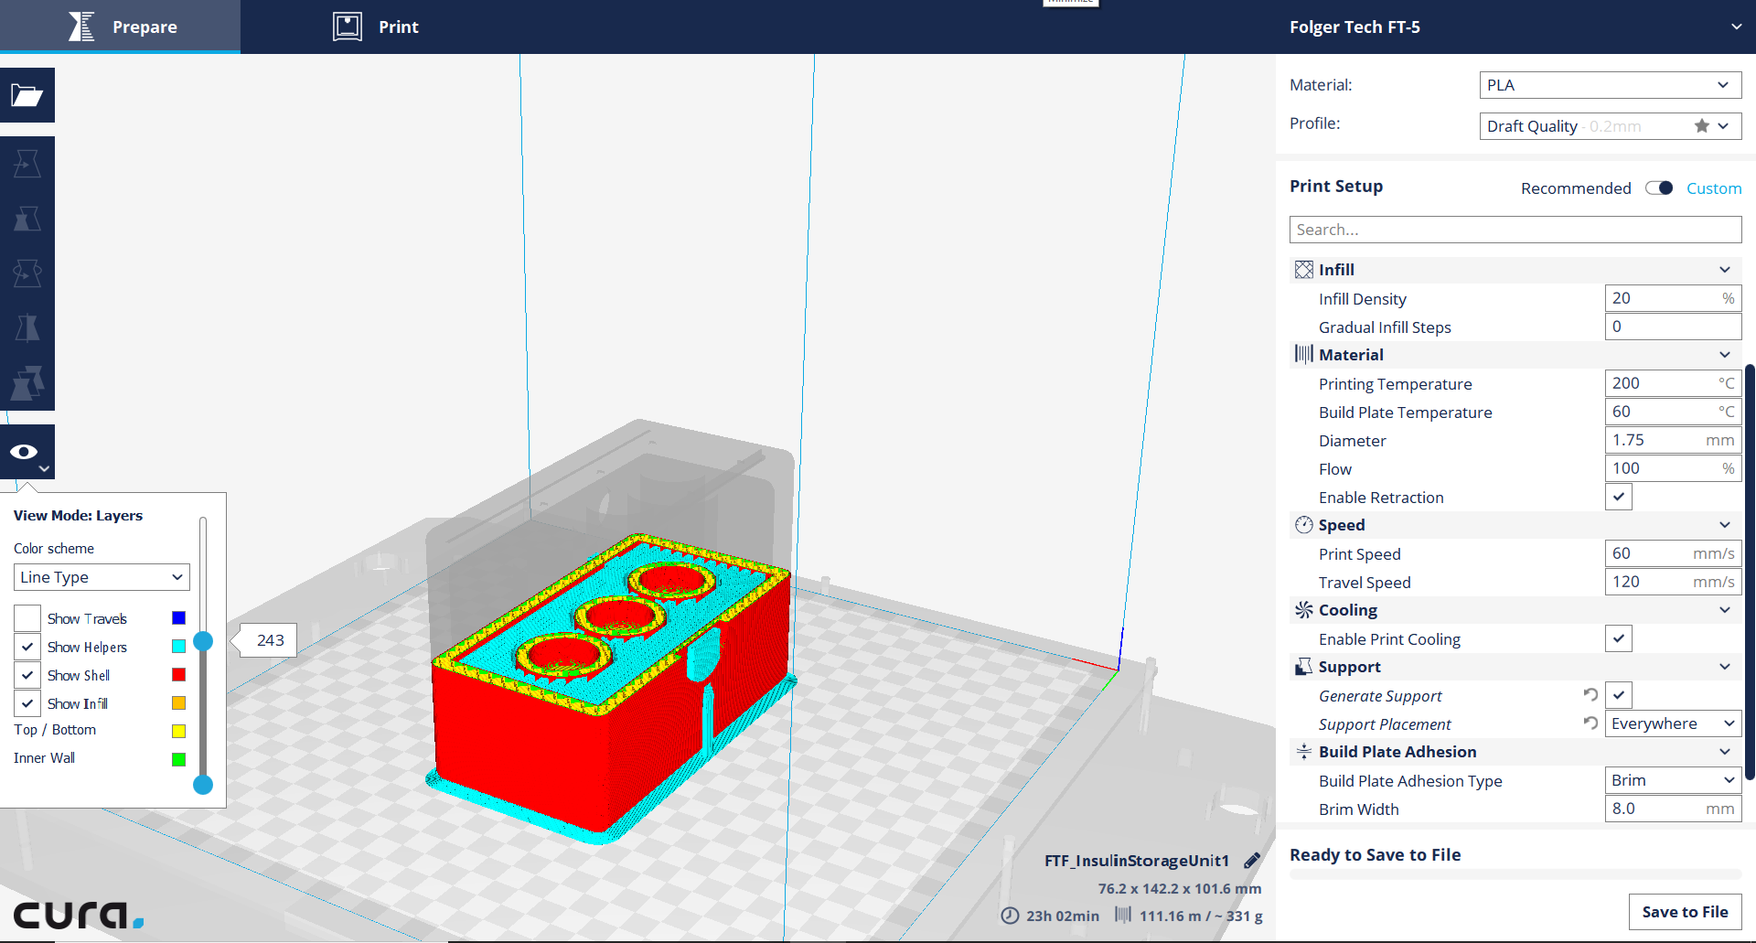Click the Support section header
The width and height of the screenshot is (1756, 943).
coord(1515,667)
